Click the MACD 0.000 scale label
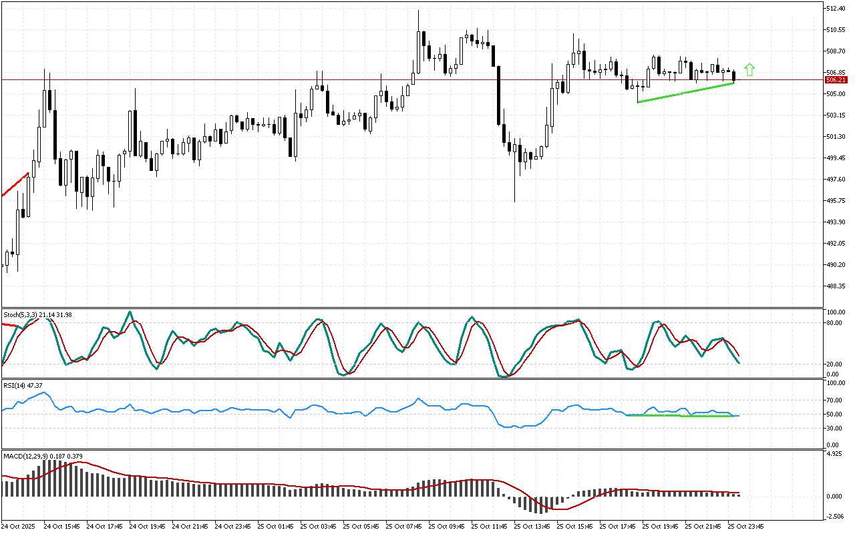This screenshot has width=855, height=534. click(x=834, y=497)
